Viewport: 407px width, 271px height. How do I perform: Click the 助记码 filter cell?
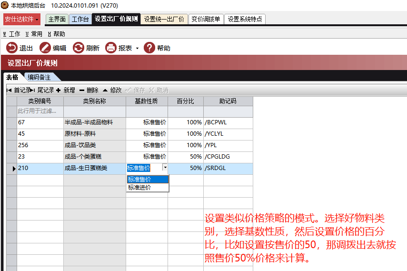[228, 111]
